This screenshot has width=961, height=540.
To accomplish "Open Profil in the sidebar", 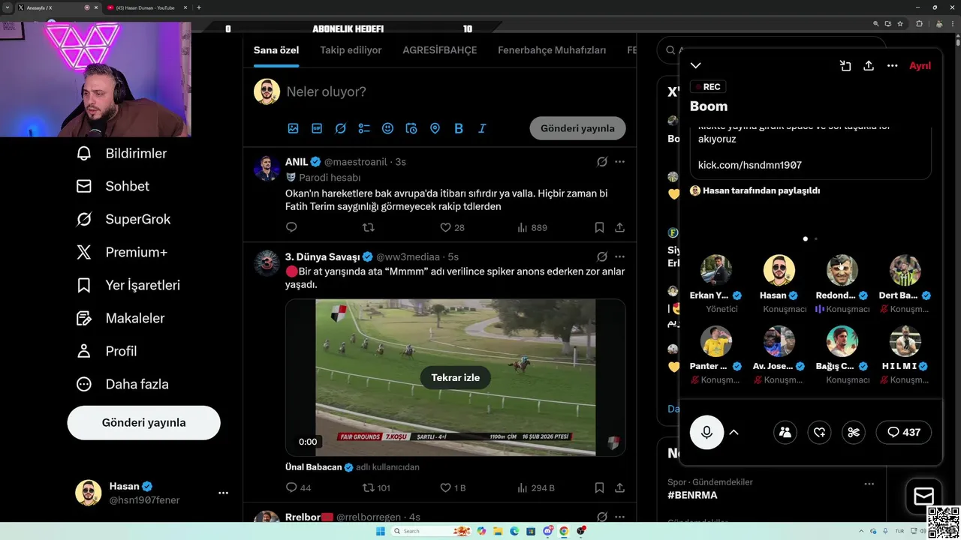I will (106, 351).
